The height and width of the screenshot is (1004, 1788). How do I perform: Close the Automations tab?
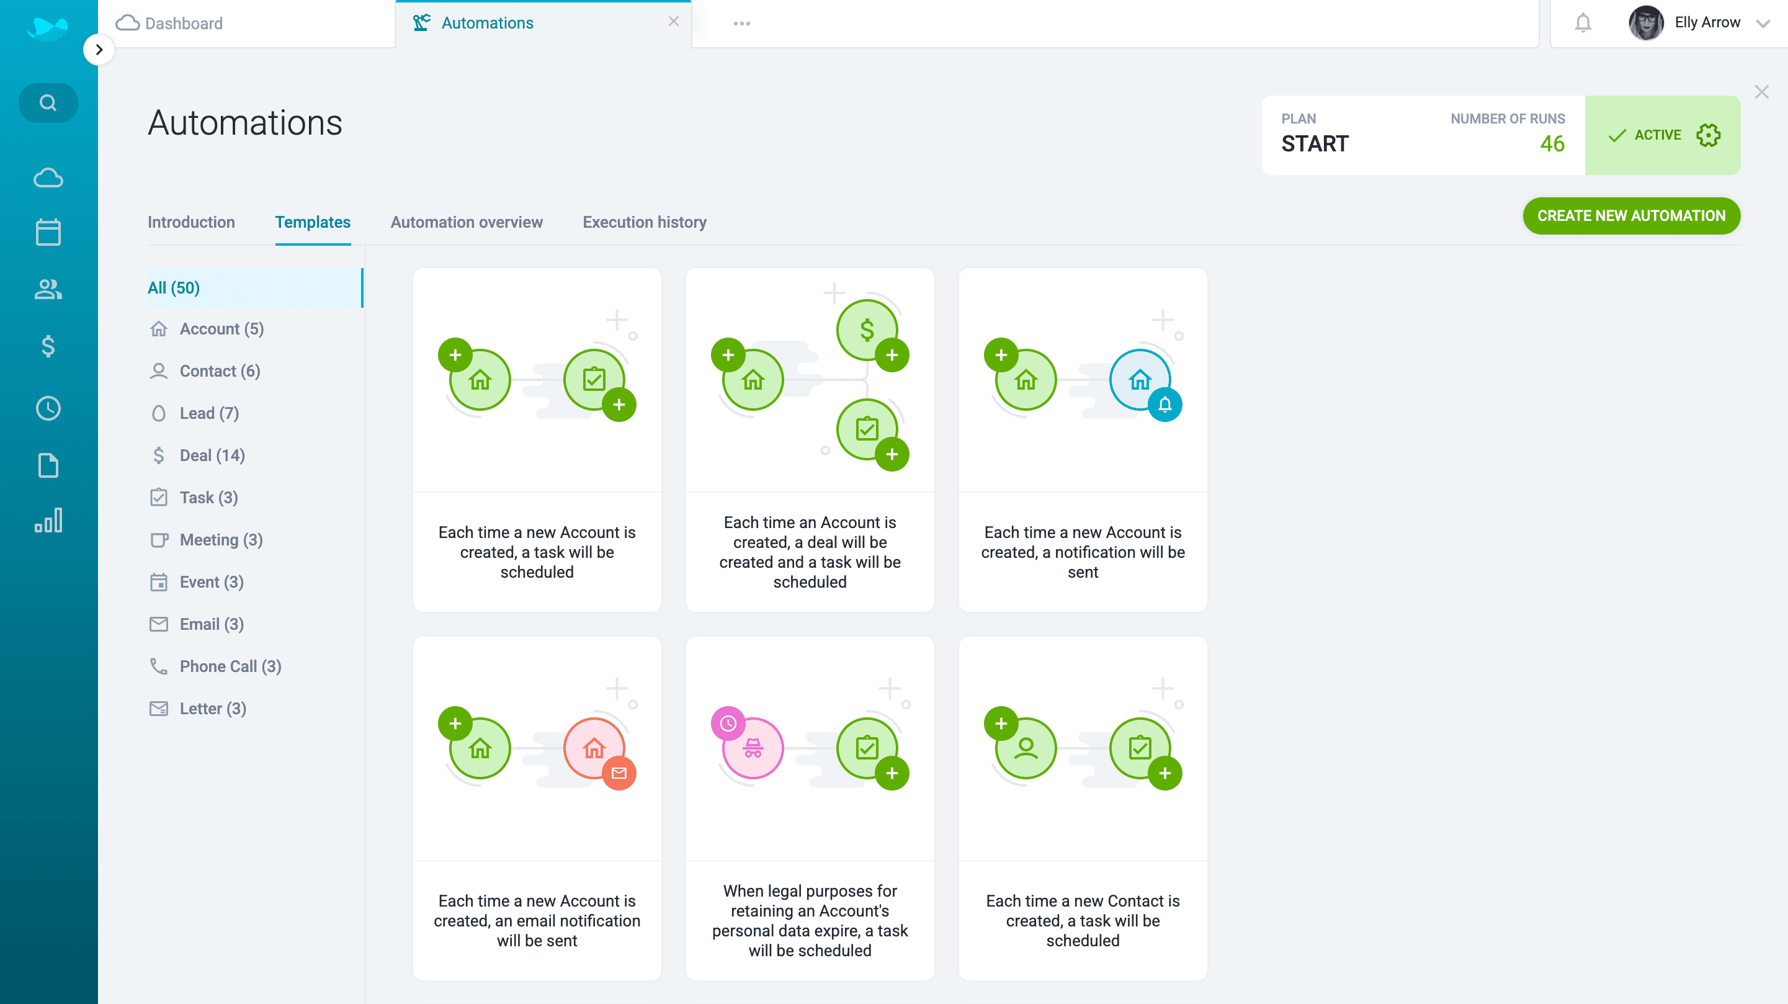point(673,22)
